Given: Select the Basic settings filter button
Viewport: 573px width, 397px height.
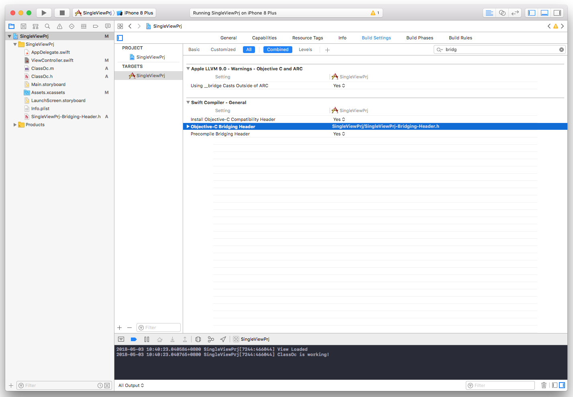Looking at the screenshot, I should 194,49.
